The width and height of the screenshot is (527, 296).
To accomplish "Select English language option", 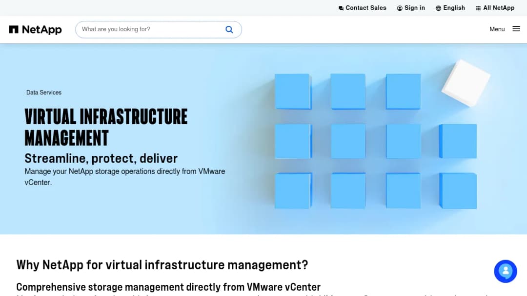I will point(450,8).
